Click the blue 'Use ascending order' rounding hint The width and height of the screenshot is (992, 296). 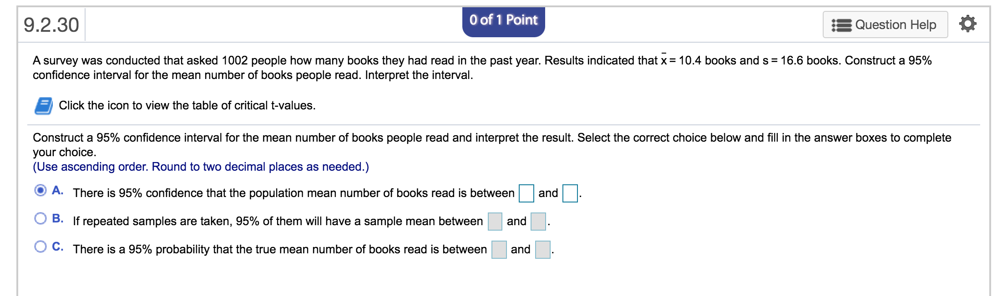pos(201,167)
